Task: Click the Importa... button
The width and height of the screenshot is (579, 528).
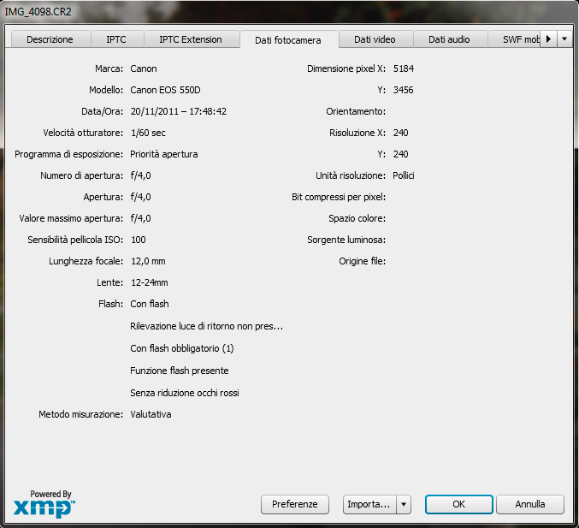Action: tap(369, 504)
